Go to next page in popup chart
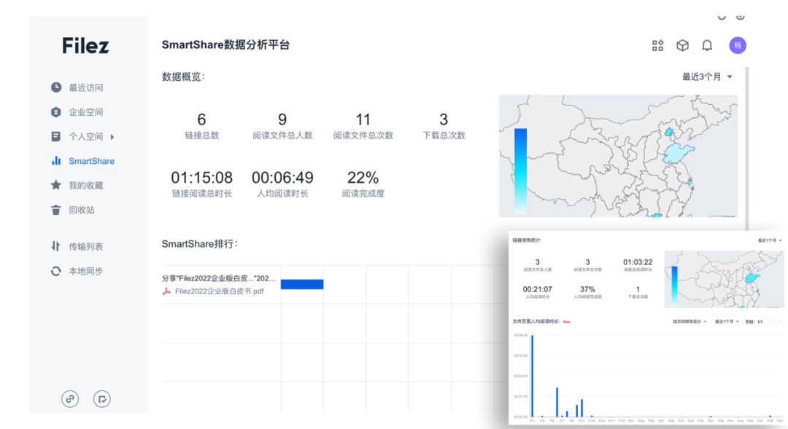The width and height of the screenshot is (788, 429). click(x=779, y=322)
